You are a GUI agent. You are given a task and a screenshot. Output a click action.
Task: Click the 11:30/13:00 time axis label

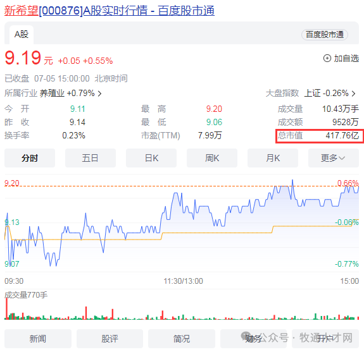(x=184, y=281)
